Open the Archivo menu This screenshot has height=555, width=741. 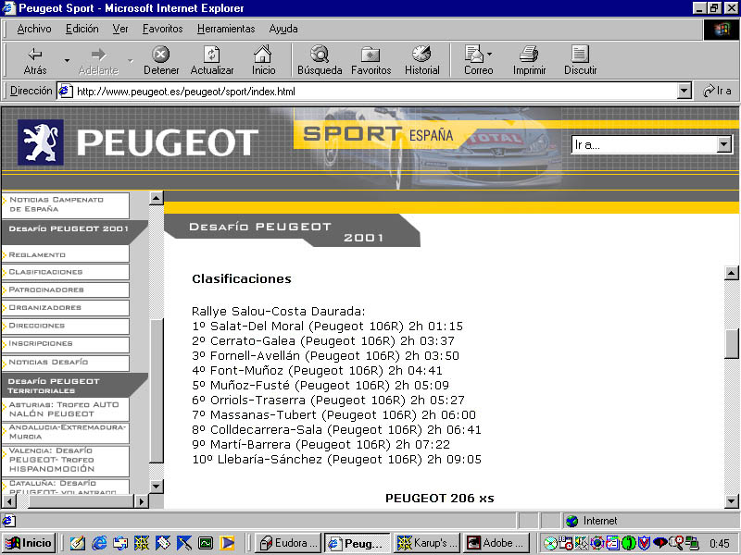pos(34,29)
